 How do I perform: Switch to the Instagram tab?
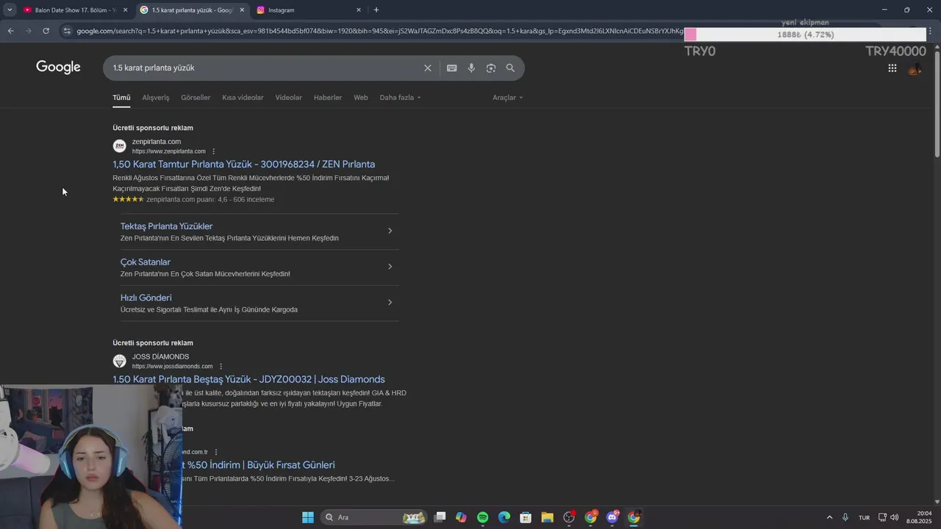pyautogui.click(x=309, y=10)
